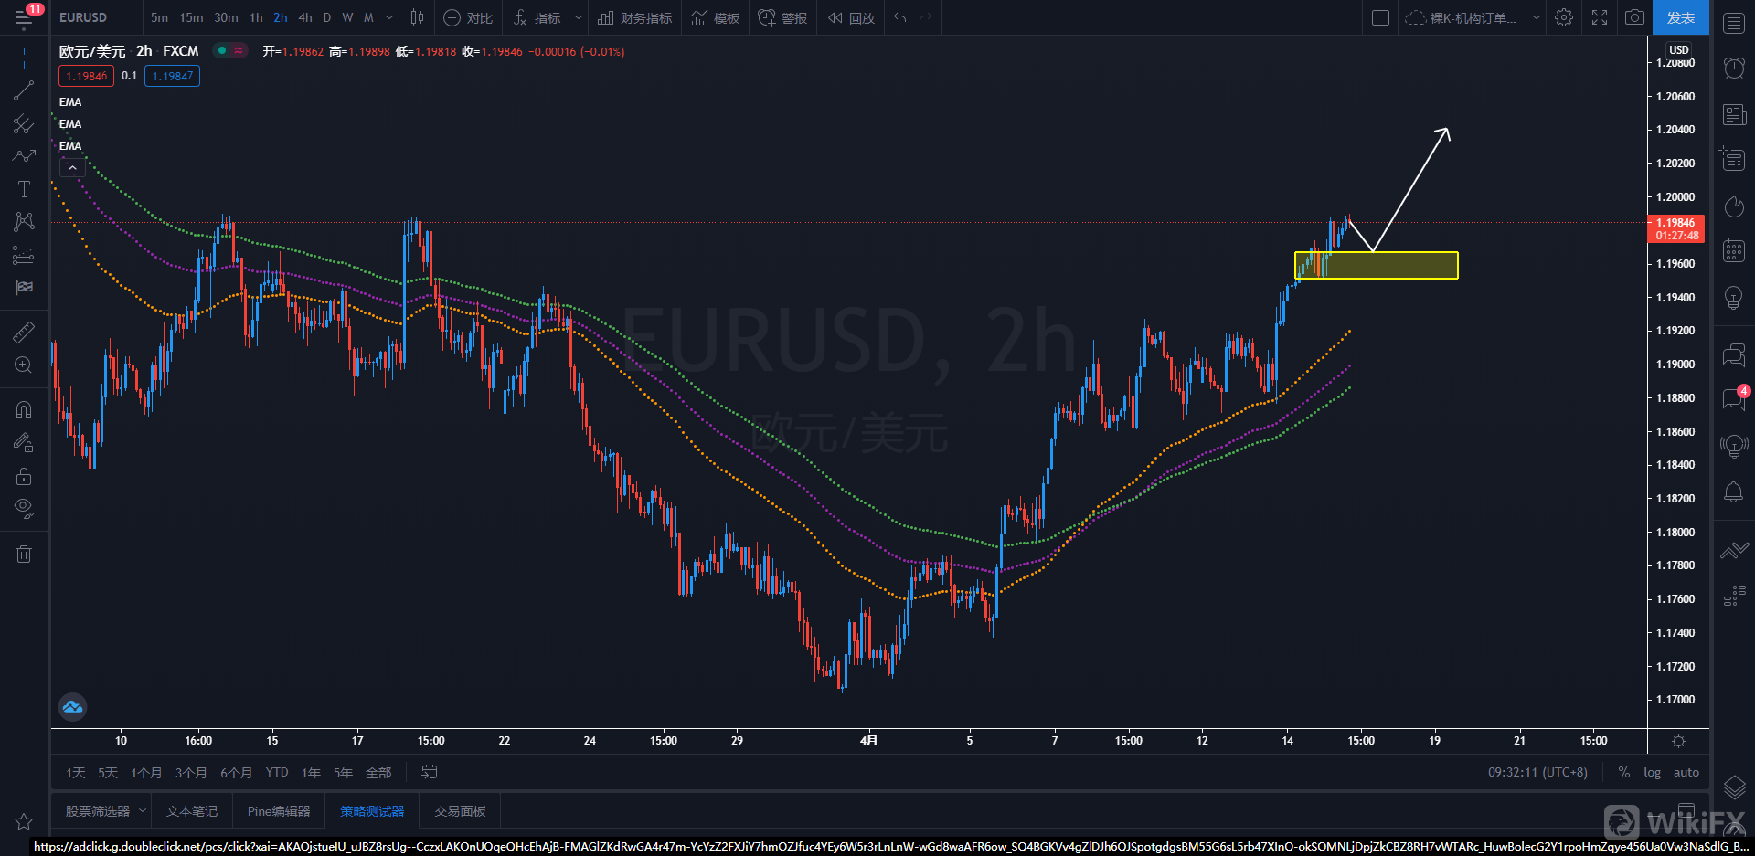Click the ruler measure tool
This screenshot has height=856, width=1755.
(x=24, y=332)
